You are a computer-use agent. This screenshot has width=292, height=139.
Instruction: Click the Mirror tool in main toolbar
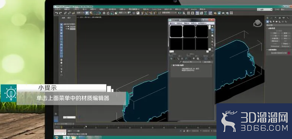179,13
